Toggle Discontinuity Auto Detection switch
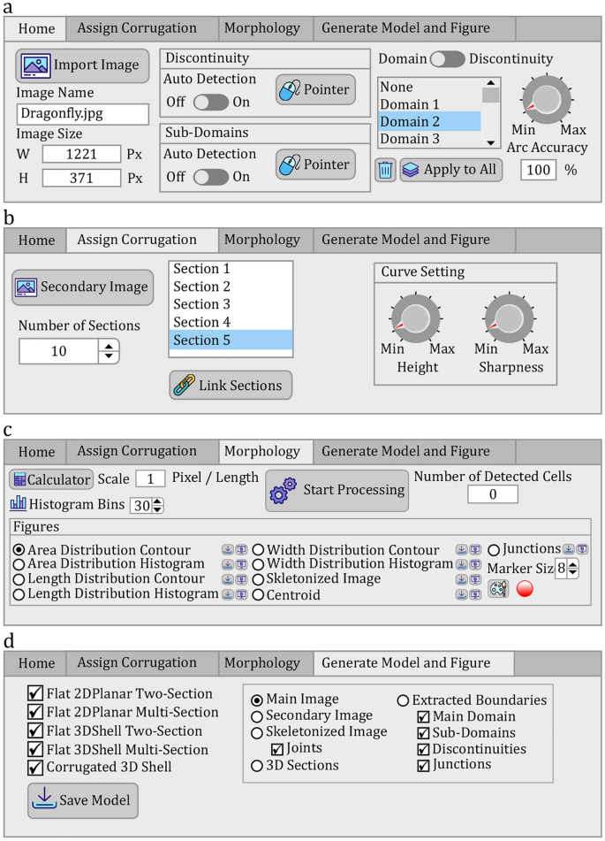The height and width of the screenshot is (841, 605). pos(210,102)
